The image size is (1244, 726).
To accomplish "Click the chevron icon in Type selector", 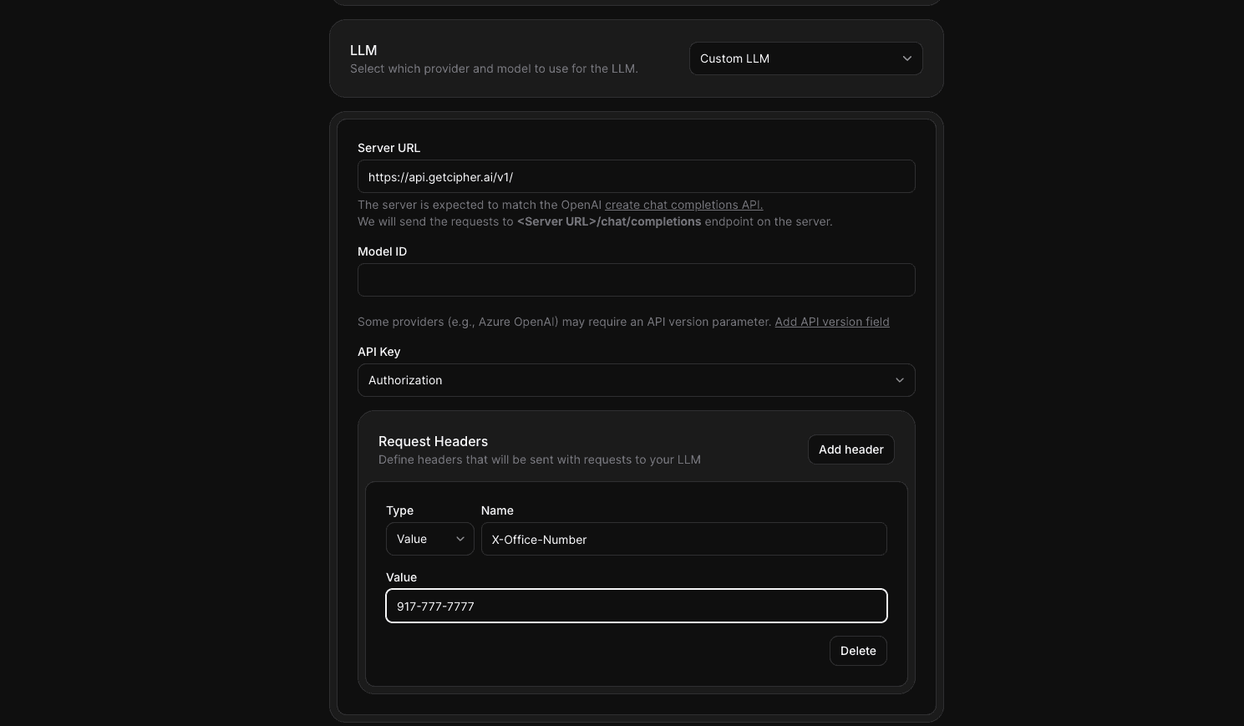I will 460,539.
